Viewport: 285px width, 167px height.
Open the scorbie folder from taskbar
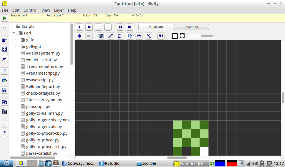point(146,163)
